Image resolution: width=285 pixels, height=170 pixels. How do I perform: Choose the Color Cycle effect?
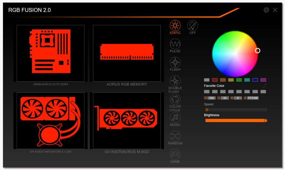(175, 99)
